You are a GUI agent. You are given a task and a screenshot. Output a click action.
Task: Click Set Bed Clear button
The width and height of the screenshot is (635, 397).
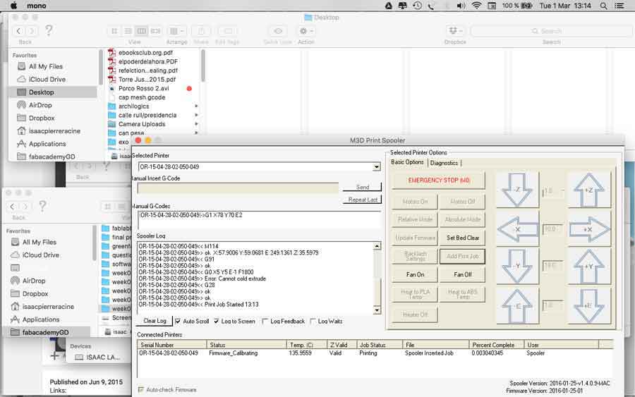pyautogui.click(x=462, y=238)
